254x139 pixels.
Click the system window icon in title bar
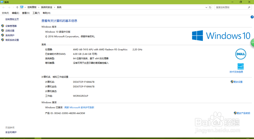pyautogui.click(x=2, y=2)
